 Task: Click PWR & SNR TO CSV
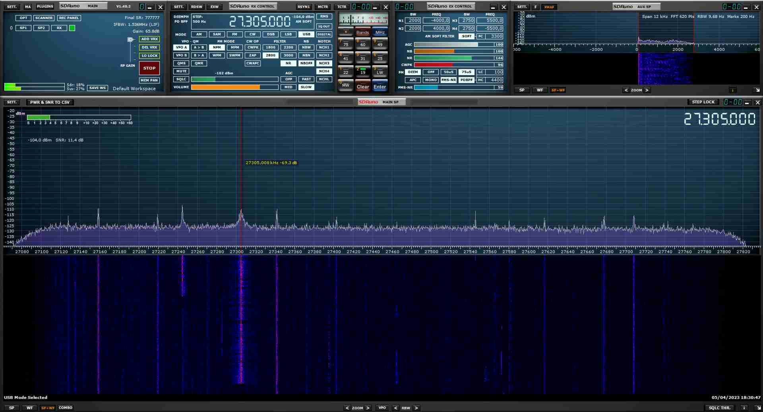click(x=50, y=102)
